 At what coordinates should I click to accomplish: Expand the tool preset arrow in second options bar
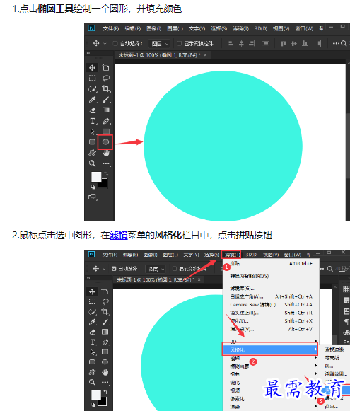(x=104, y=269)
